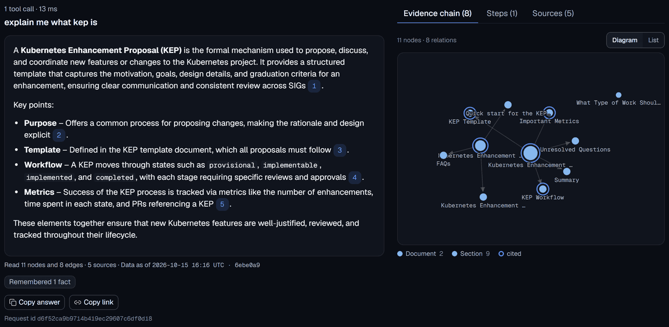
Task: Open the Steps (1) tab
Action: point(502,13)
